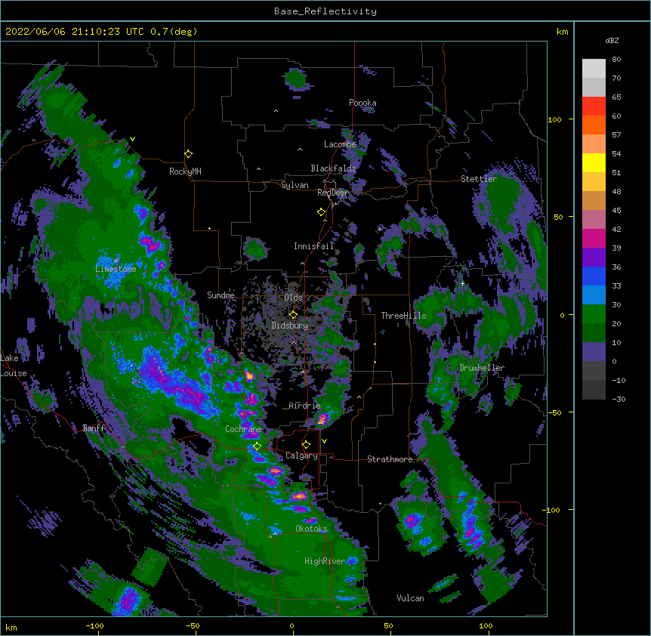Select the yellow 51-54 dBZ legend band
Image resolution: width=651 pixels, height=636 pixels.
[594, 162]
